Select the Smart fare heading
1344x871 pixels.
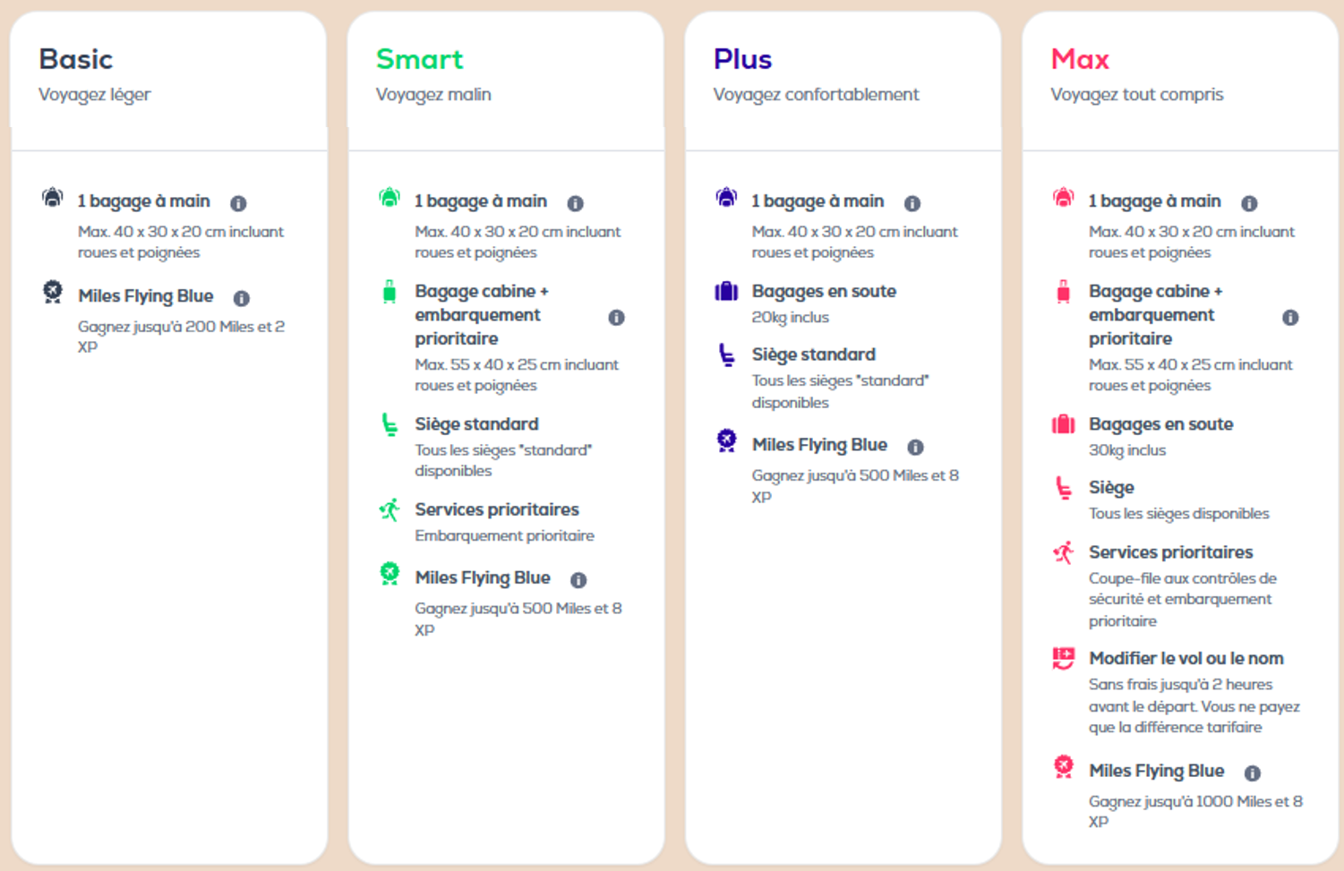click(x=419, y=59)
